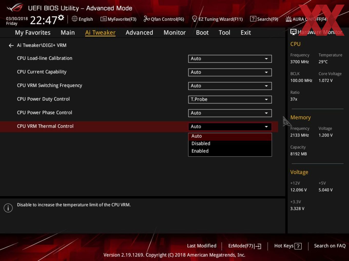Open the CPU VRM Switching Frequency dropdown
The height and width of the screenshot is (261, 349).
(x=230, y=86)
